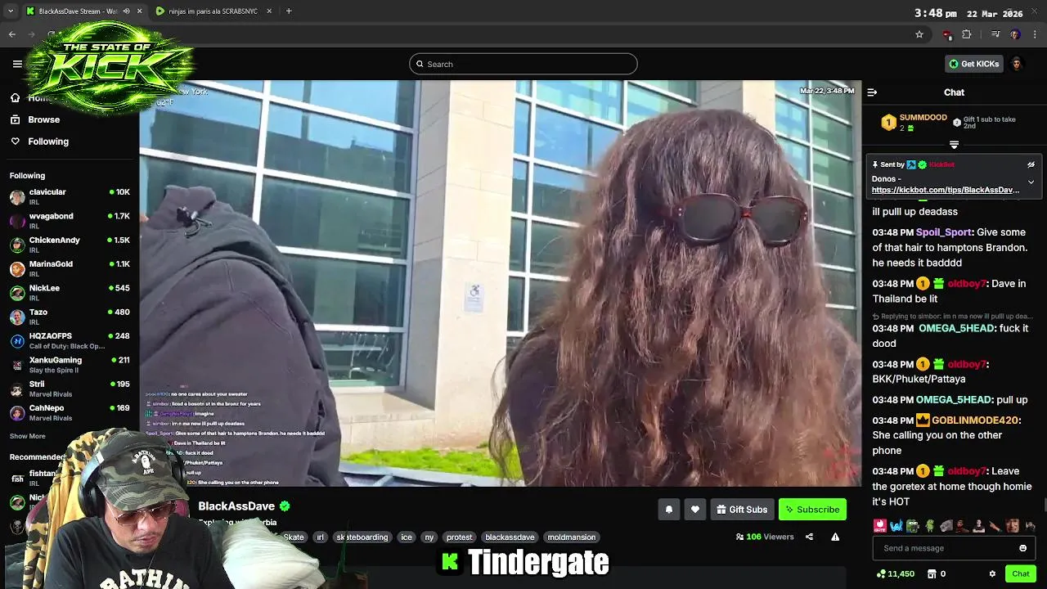Viewport: 1047px width, 589px height.
Task: Open the hamburger sidebar menu
Action: tap(17, 64)
